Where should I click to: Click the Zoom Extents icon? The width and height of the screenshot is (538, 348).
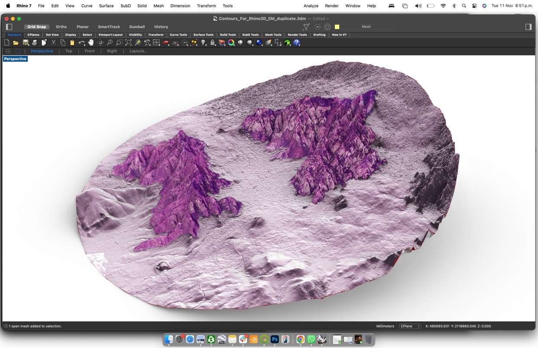[129, 42]
